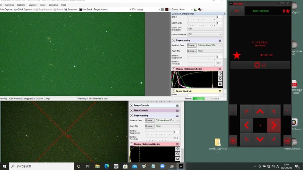The height and width of the screenshot is (170, 303).
Task: Click the circled checkmark in PAE Align
Action: [x=264, y=65]
